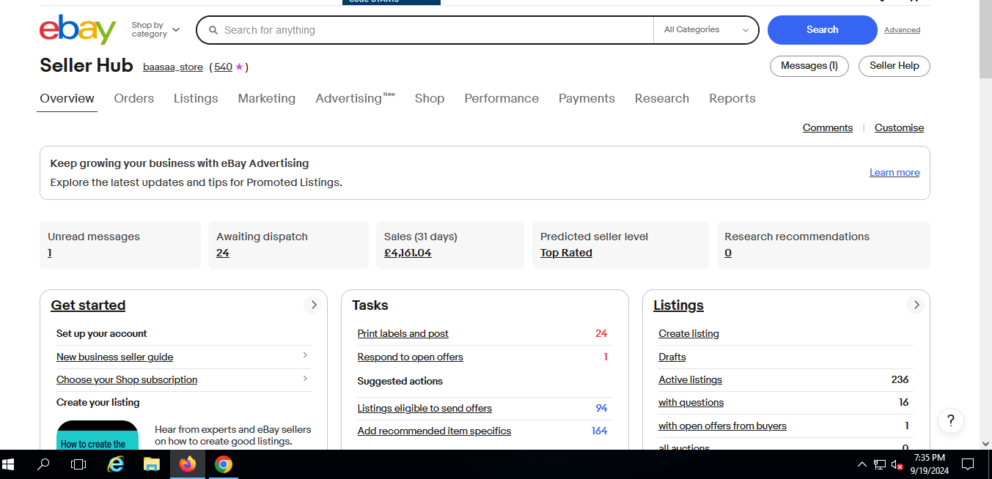Image resolution: width=992 pixels, height=479 pixels.
Task: Open the baasaa_store profile link
Action: (173, 67)
